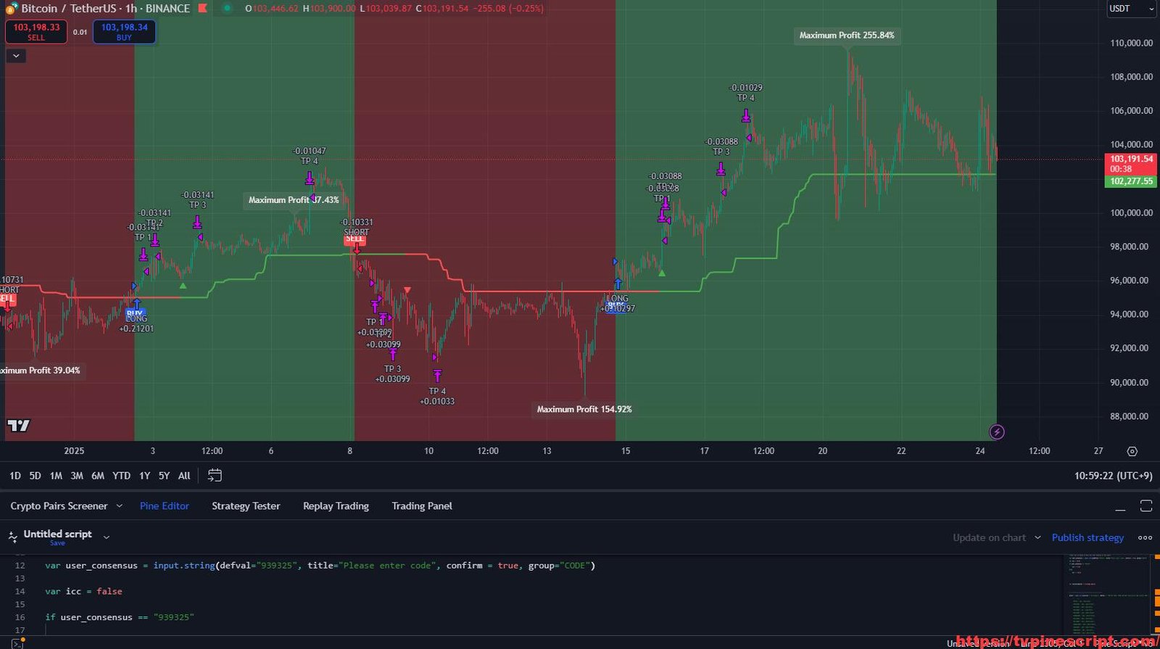This screenshot has height=649, width=1160.
Task: Maximize the Pine Editor panel
Action: (x=1145, y=506)
